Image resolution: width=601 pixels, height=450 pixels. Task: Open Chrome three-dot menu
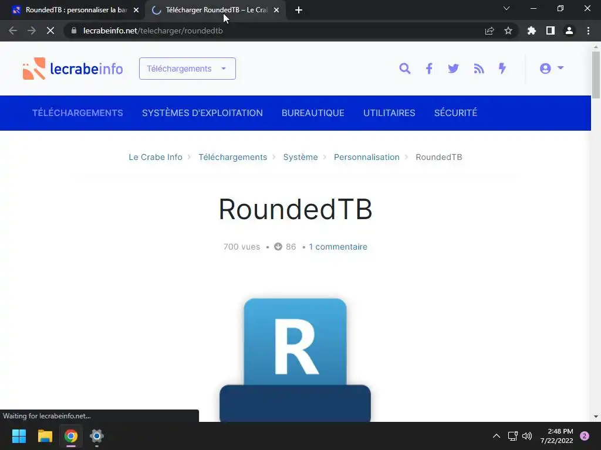pos(588,30)
